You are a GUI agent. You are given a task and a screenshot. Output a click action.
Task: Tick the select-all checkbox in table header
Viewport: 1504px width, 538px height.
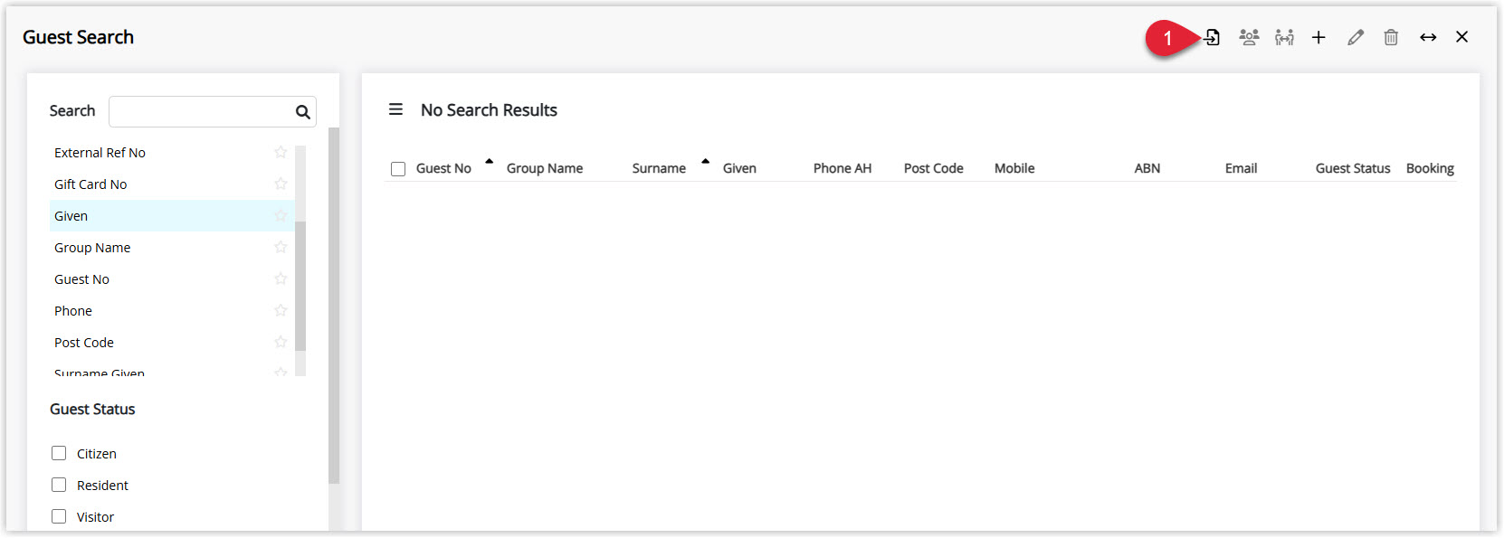click(x=398, y=169)
